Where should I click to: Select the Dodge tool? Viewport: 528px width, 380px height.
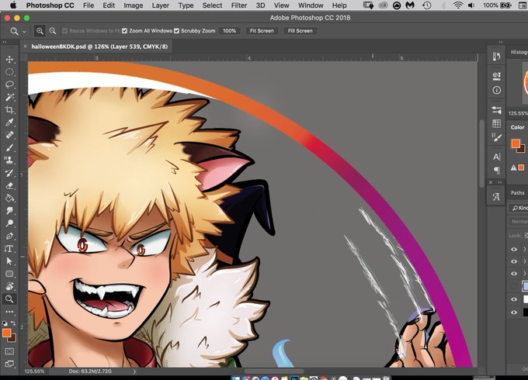click(9, 223)
